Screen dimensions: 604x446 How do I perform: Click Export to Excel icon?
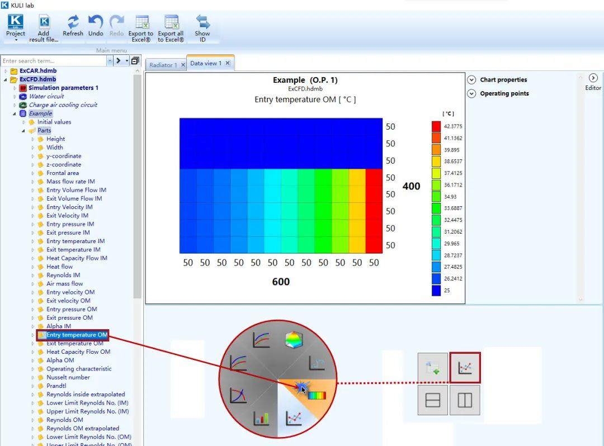[141, 22]
